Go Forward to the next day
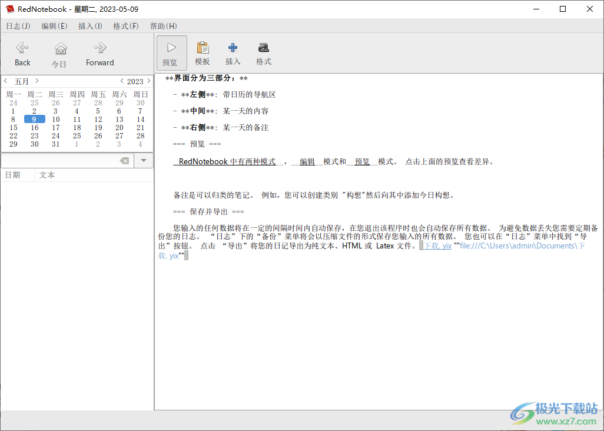 pos(99,54)
